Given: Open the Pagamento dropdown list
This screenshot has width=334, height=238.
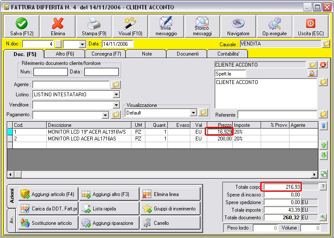Looking at the screenshot, I should (106, 115).
